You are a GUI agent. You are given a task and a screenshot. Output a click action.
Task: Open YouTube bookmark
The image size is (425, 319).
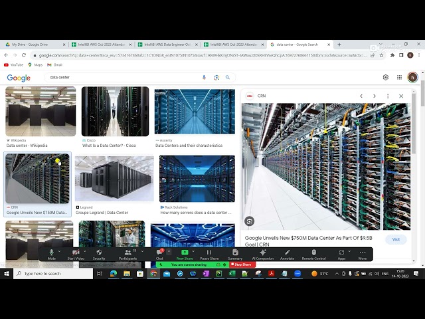[x=13, y=65]
